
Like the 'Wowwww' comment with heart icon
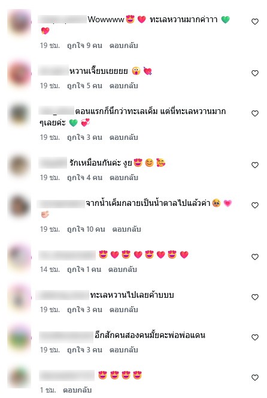point(255,22)
